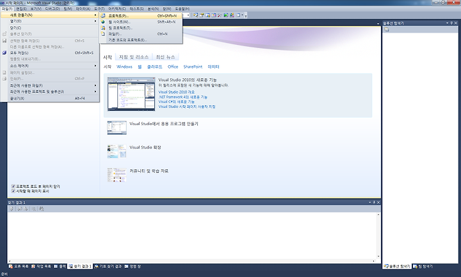
Task: Open .NET Framework 4의 새로운 기능 link
Action: [x=183, y=97]
